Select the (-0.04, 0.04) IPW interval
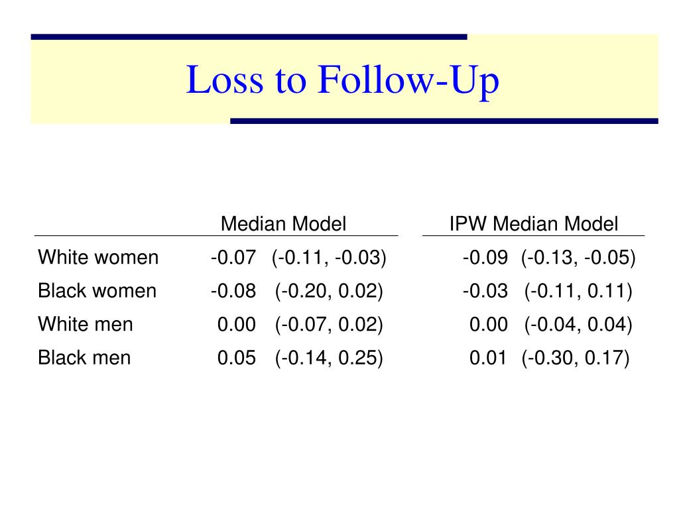 click(x=578, y=325)
